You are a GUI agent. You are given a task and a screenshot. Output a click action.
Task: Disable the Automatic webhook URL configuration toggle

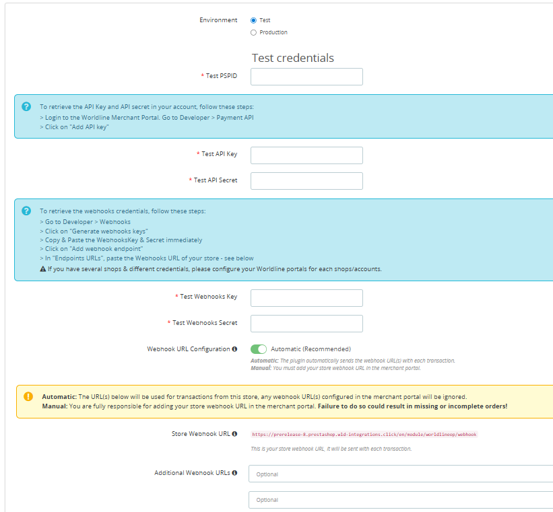[x=259, y=349]
